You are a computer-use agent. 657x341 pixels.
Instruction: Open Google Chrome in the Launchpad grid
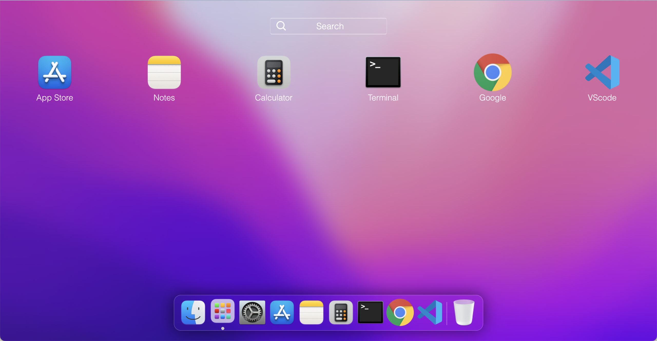click(x=493, y=72)
